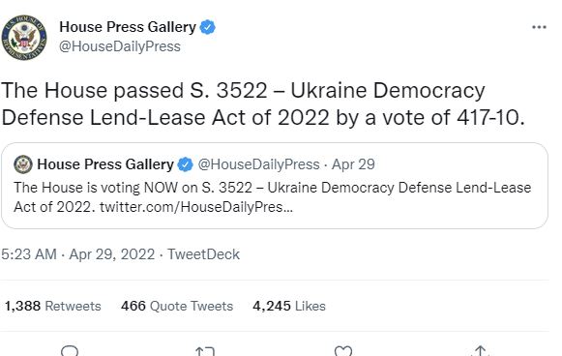The image size is (562, 356).
Task: View the 1,388 Retweets list
Action: coord(52,306)
